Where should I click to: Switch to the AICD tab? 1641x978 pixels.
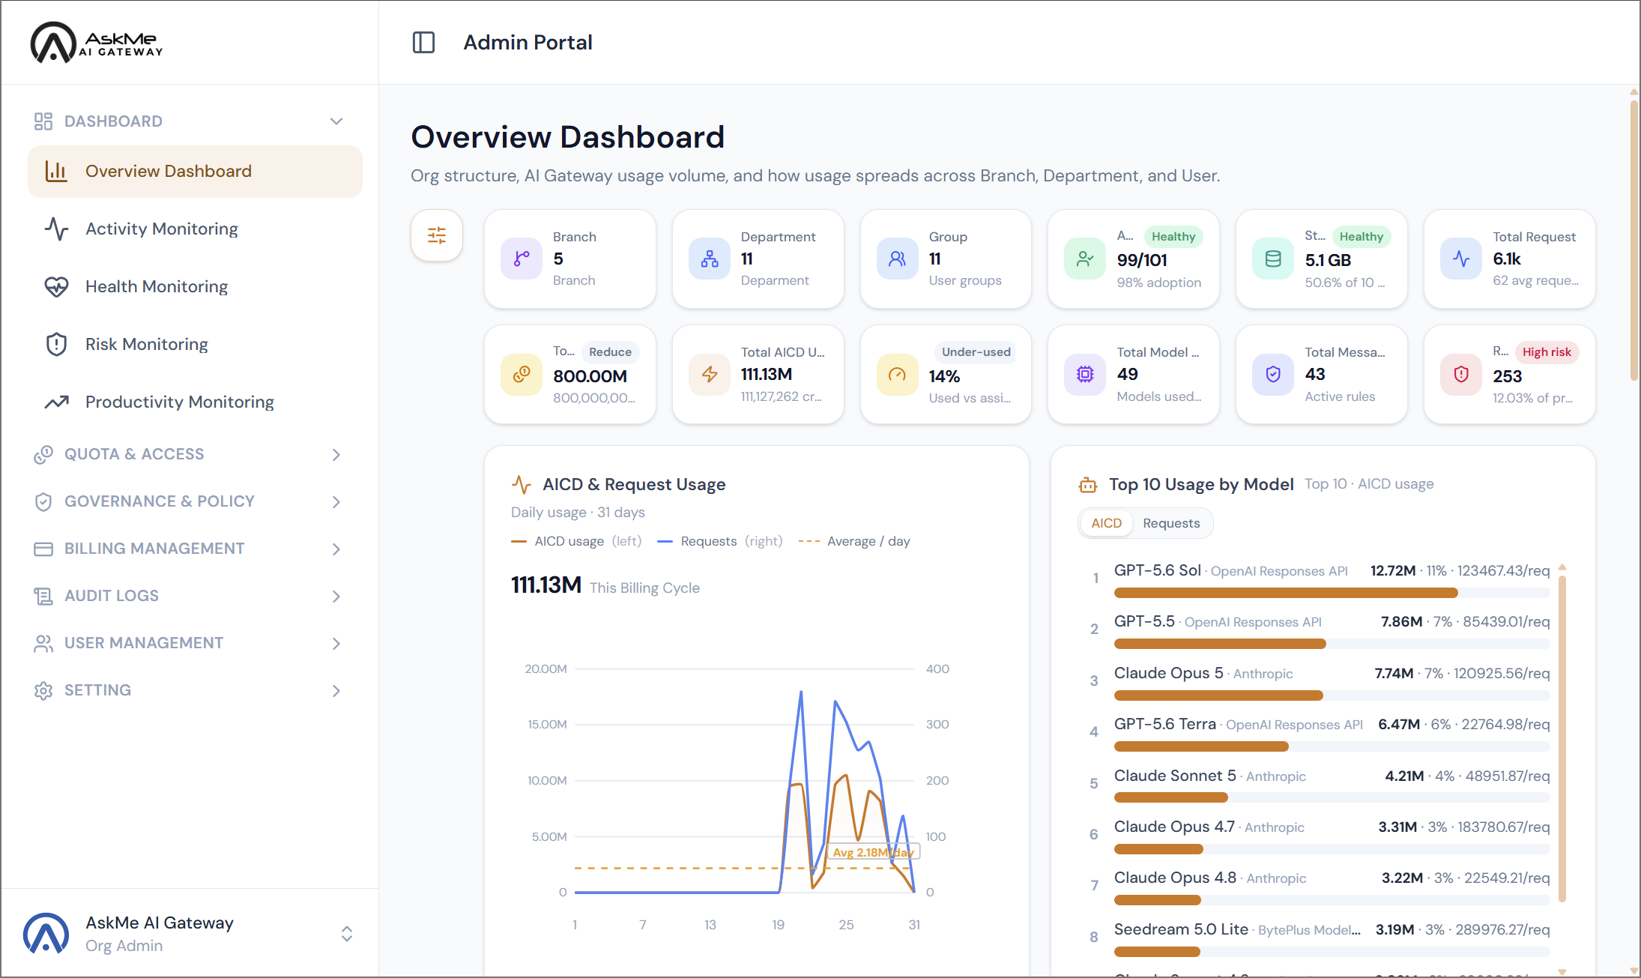click(1106, 523)
